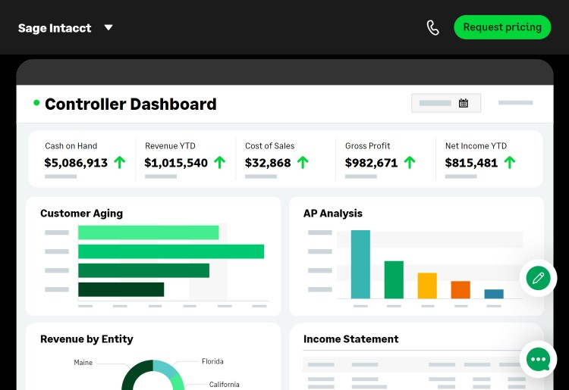Viewport: 569px width, 390px height.
Task: Click the Income Statement heading
Action: click(351, 339)
